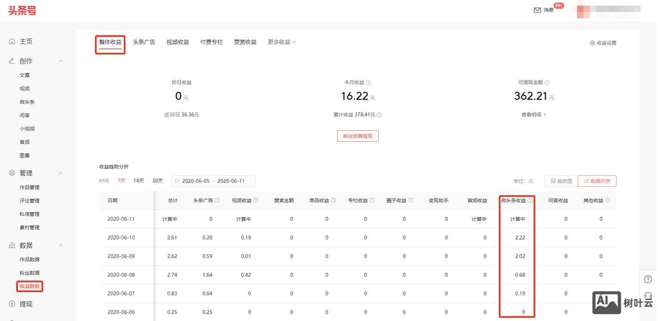Collapse the 管理 sidebar section
658x321 pixels.
click(60, 173)
